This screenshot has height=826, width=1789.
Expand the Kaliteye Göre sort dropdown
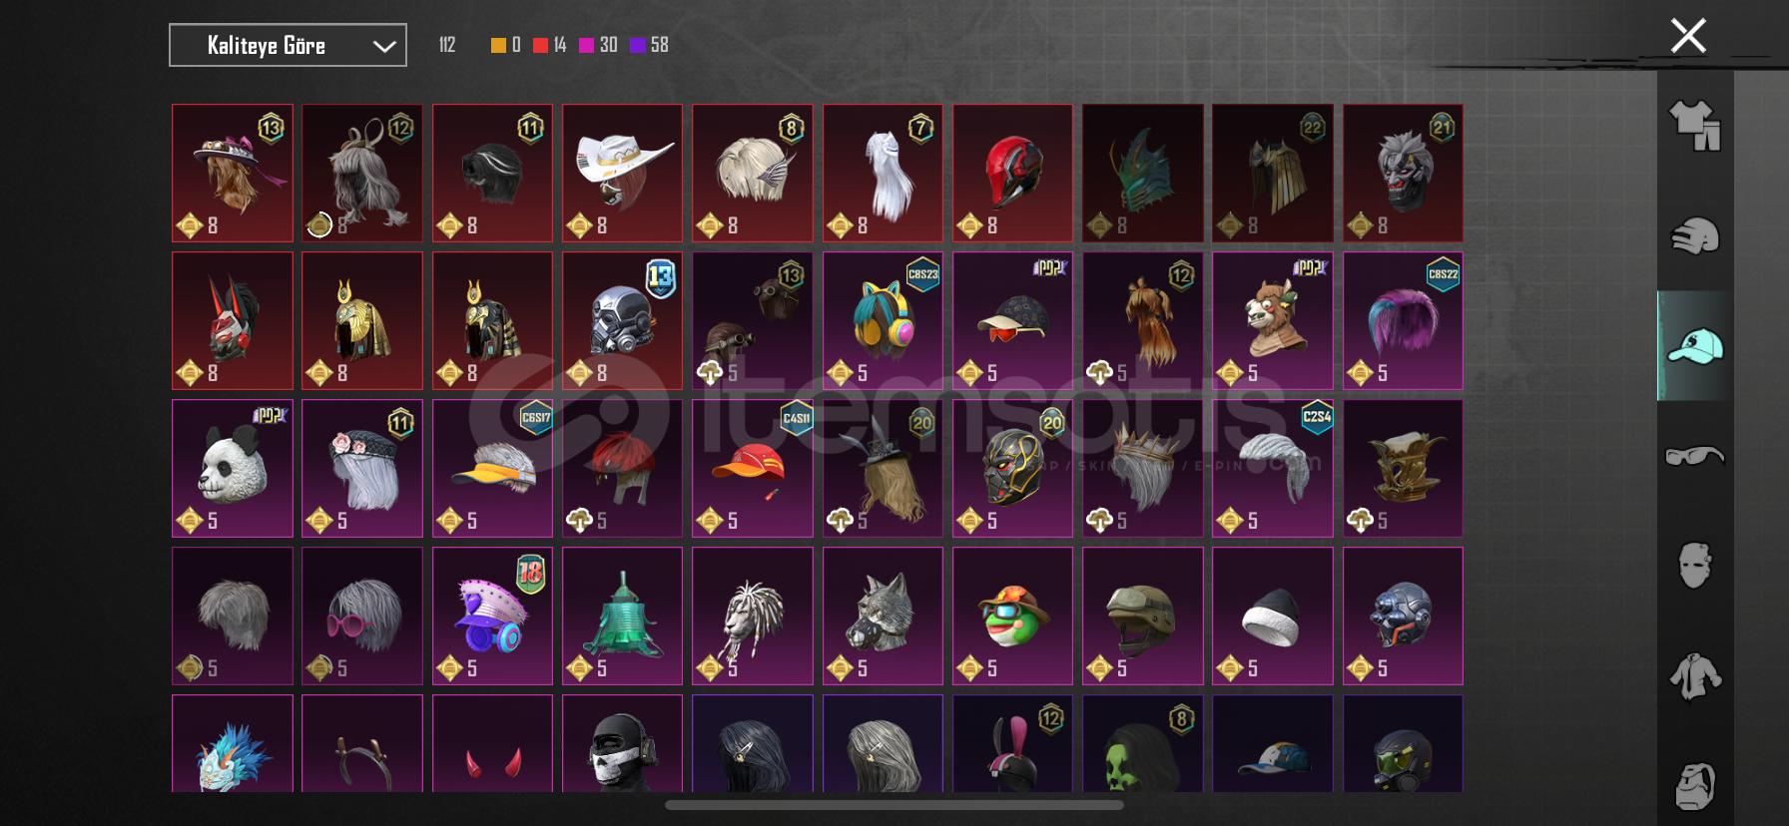click(x=288, y=45)
